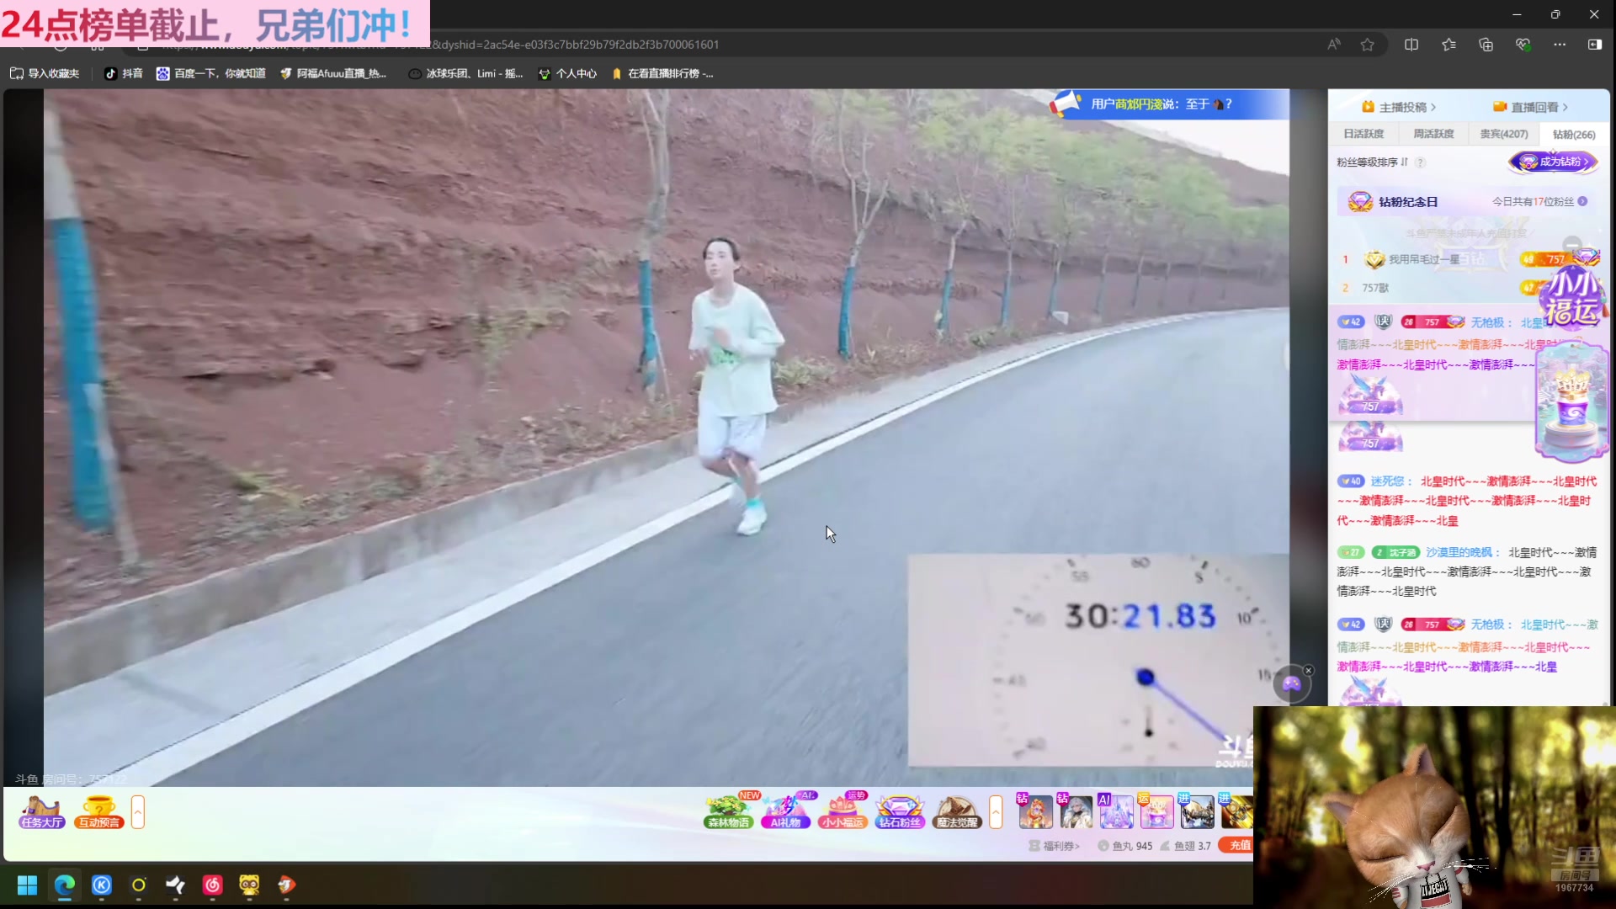Open the 在看直播排行榜 bookmark
This screenshot has height=909, width=1616.
click(x=662, y=74)
